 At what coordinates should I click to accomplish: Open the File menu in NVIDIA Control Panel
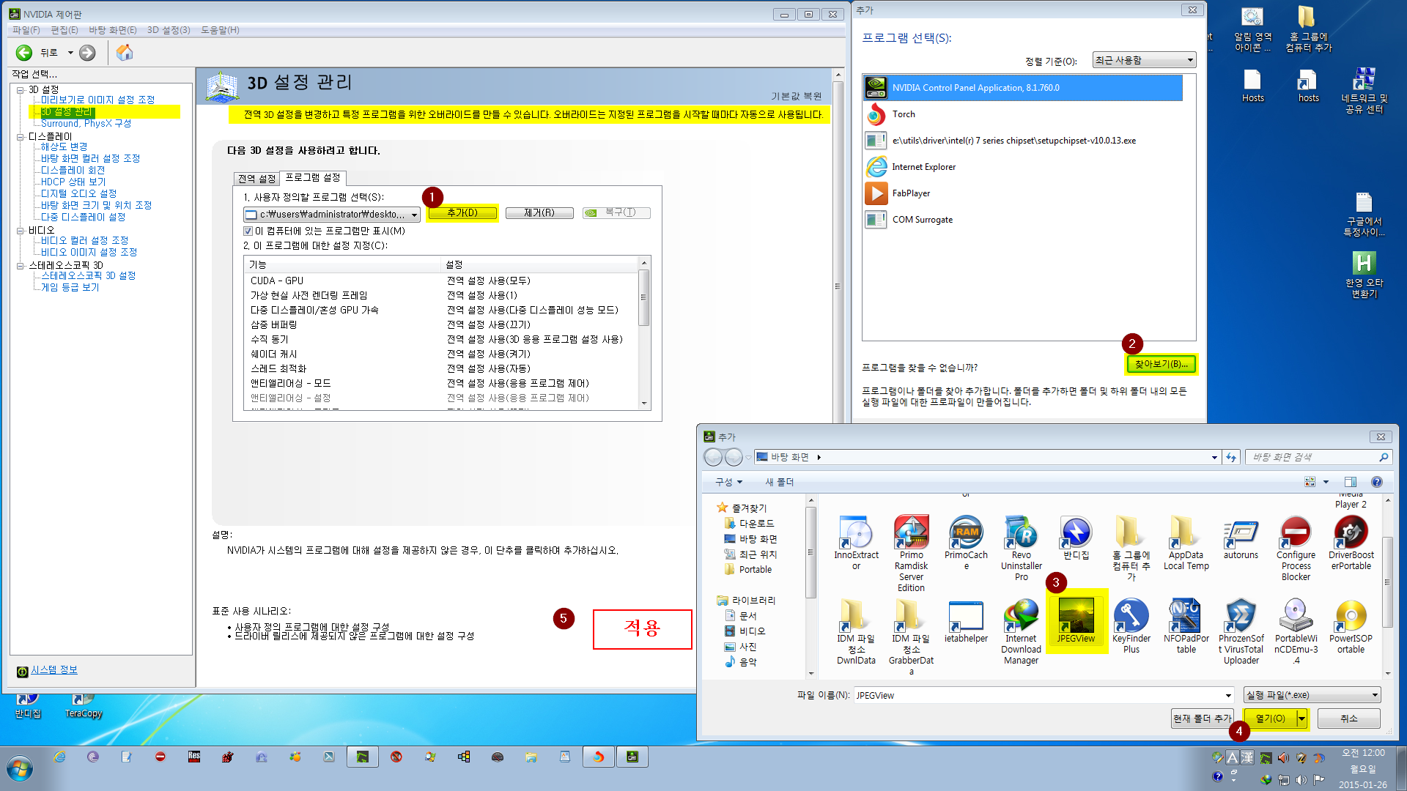pos(26,30)
